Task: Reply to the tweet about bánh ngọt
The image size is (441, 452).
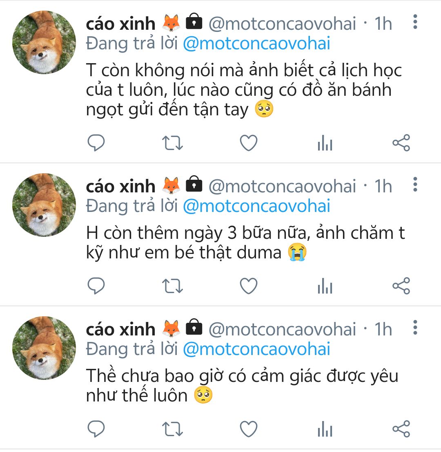Action: 96,143
